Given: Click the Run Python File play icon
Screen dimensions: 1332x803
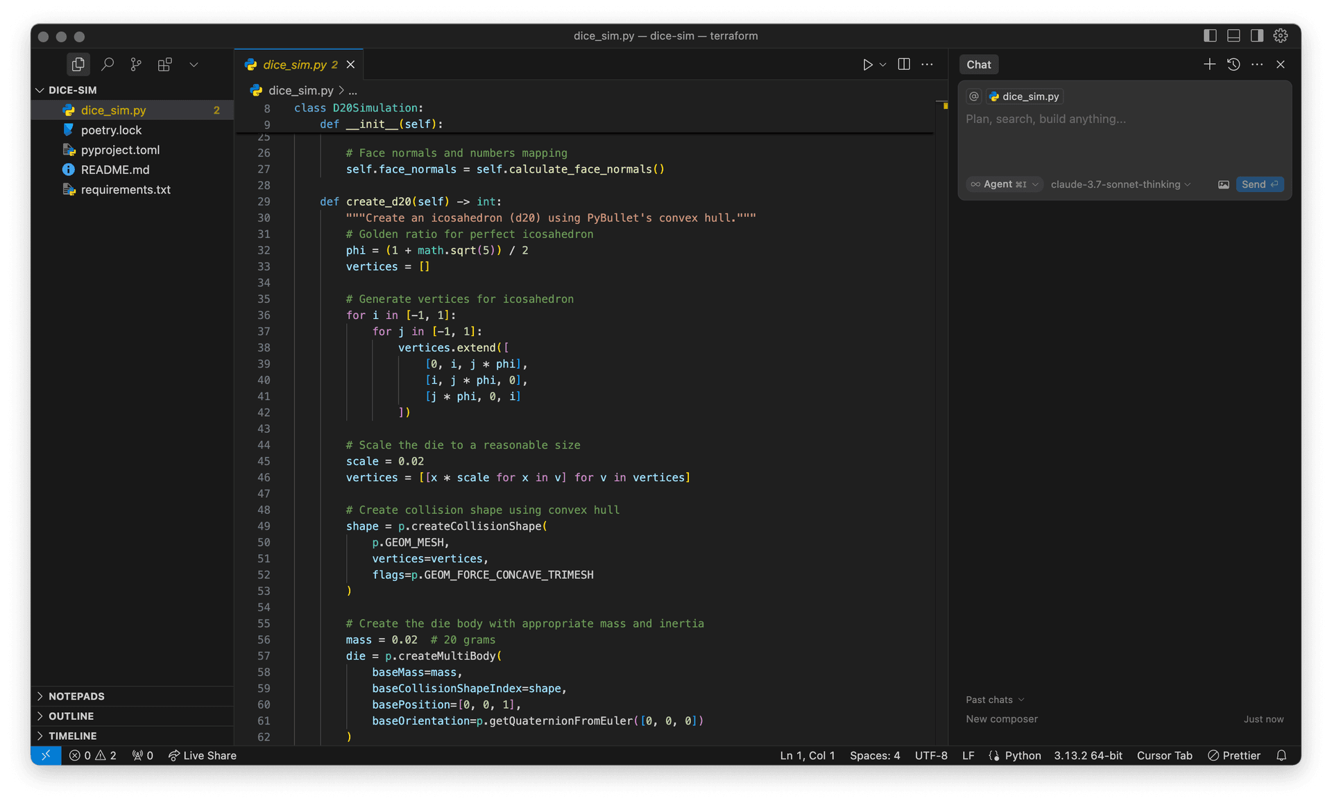Looking at the screenshot, I should [x=867, y=64].
